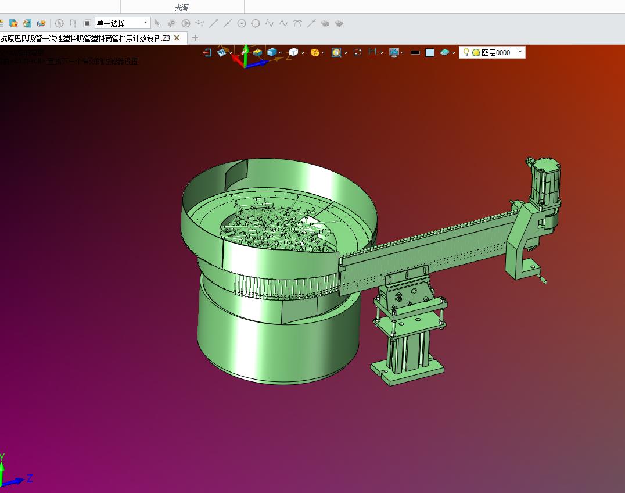
Task: Click the line midpoint snap icon
Action: (228, 23)
